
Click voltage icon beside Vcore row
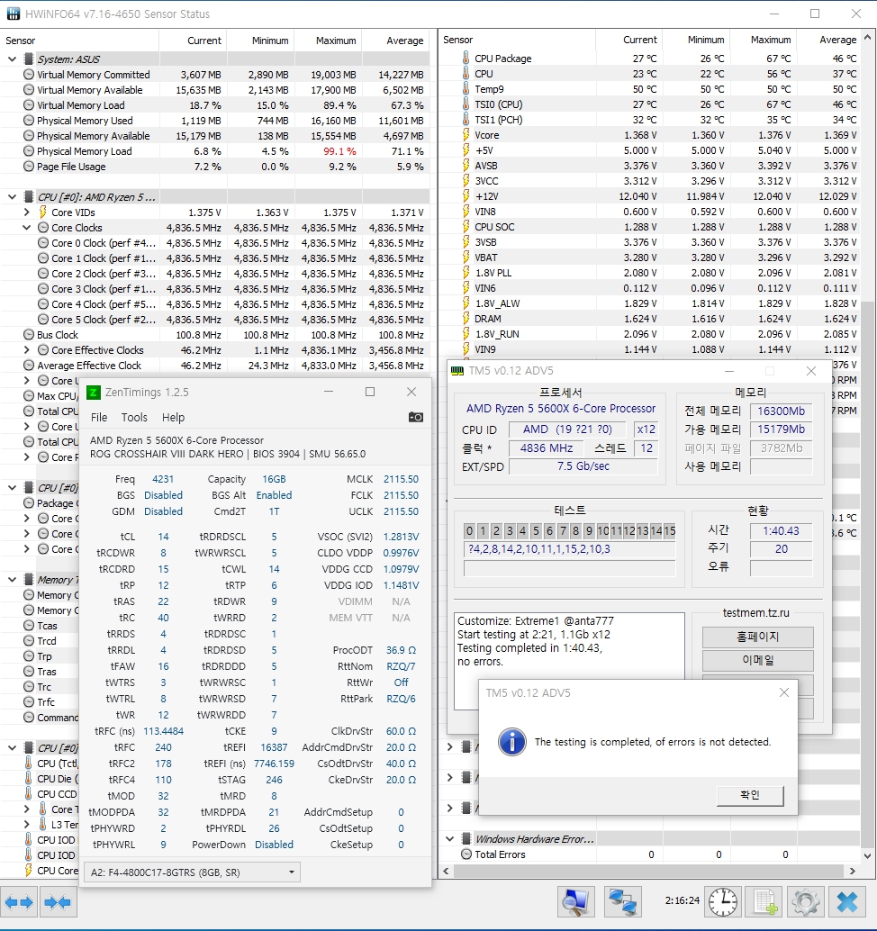tap(466, 135)
